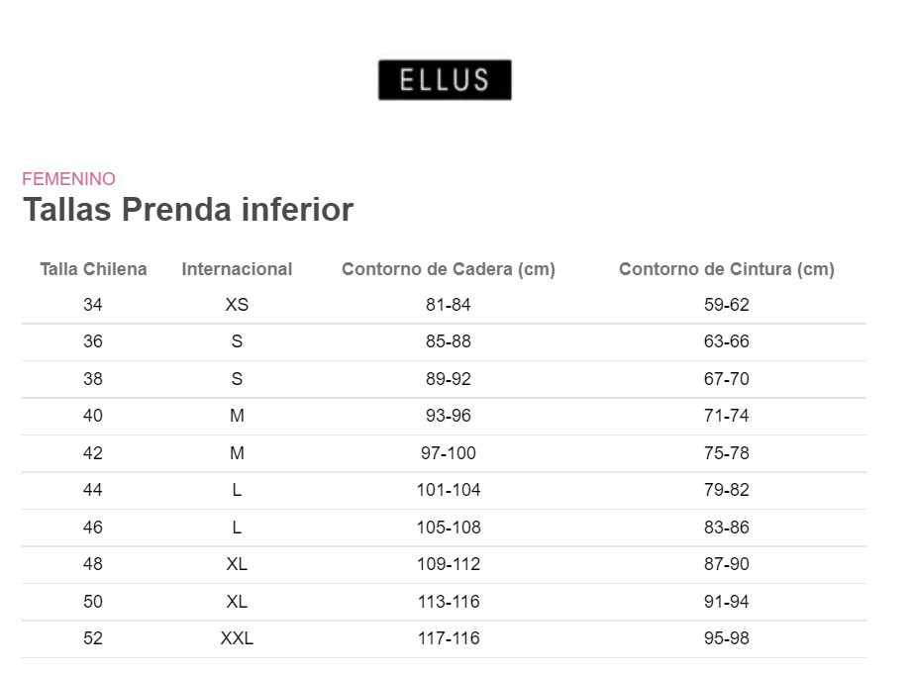The height and width of the screenshot is (674, 912).
Task: Click waist measurement 83-86 cell
Action: (x=727, y=528)
